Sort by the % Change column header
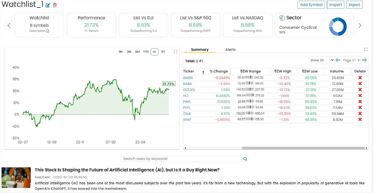 click(219, 71)
